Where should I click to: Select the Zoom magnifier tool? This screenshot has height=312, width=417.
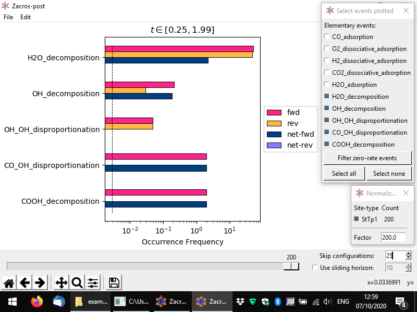click(77, 283)
